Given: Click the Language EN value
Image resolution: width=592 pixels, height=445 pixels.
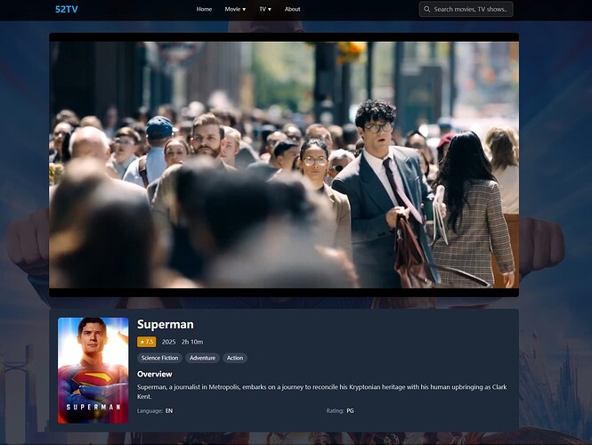Looking at the screenshot, I should (169, 410).
